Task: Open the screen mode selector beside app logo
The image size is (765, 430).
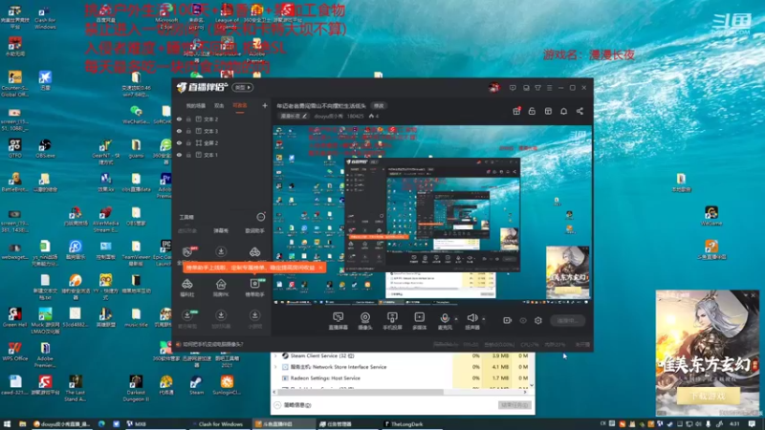Action: pos(243,88)
